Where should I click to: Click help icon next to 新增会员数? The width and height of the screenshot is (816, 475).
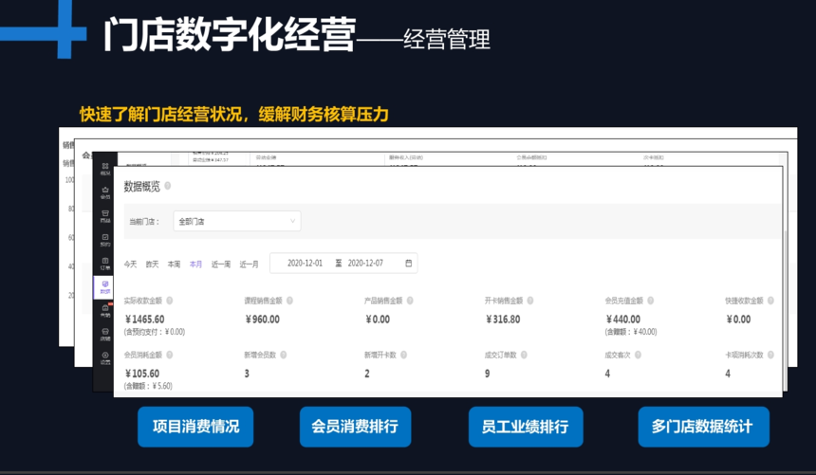(284, 355)
